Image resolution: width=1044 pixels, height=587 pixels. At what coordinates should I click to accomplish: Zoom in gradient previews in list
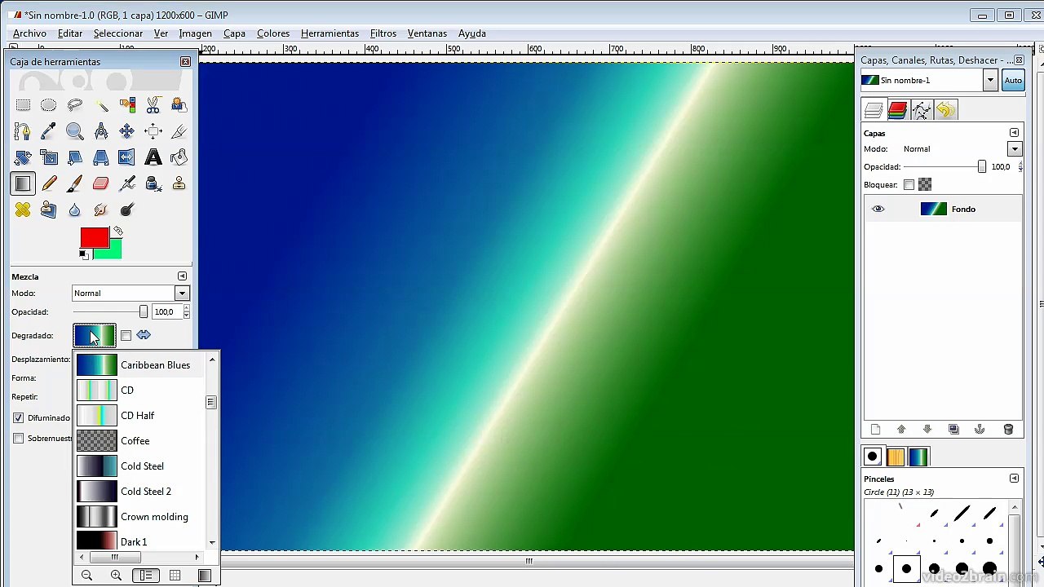pos(116,576)
